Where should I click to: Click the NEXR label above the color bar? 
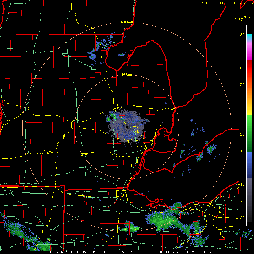(x=248, y=17)
